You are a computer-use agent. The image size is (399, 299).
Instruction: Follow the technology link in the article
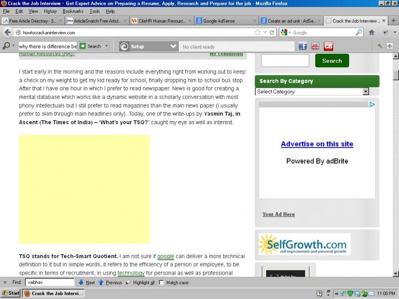[x=131, y=273]
